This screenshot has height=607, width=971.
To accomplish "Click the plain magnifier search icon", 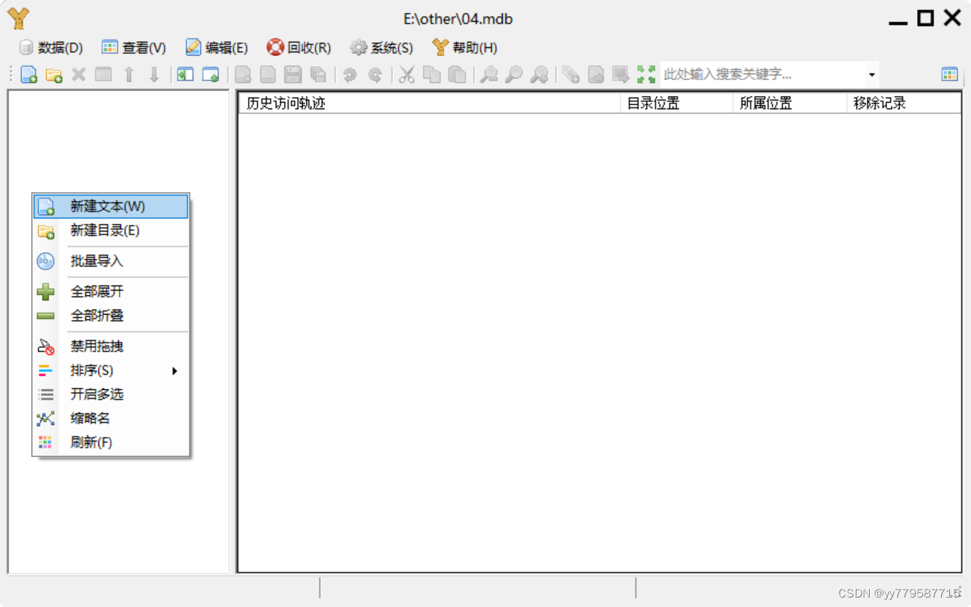I will 514,74.
